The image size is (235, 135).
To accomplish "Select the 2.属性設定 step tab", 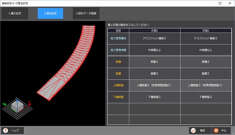I will pos(50,13).
